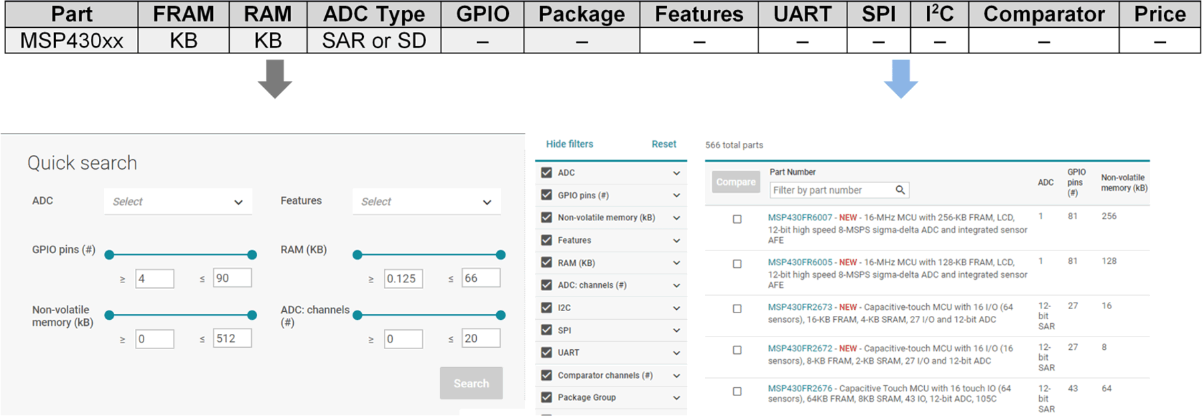The width and height of the screenshot is (1202, 416).
Task: Click the Reset filters link
Action: point(664,144)
